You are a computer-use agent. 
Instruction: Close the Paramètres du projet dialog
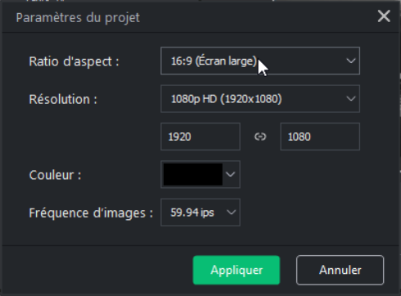384,16
